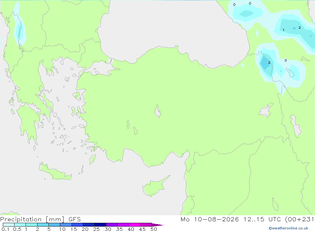Click the over-50 mm arrow tip of legend
The height and width of the screenshot is (231, 315).
pyautogui.click(x=157, y=225)
